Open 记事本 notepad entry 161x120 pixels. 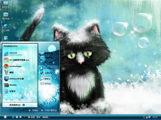[10, 91]
